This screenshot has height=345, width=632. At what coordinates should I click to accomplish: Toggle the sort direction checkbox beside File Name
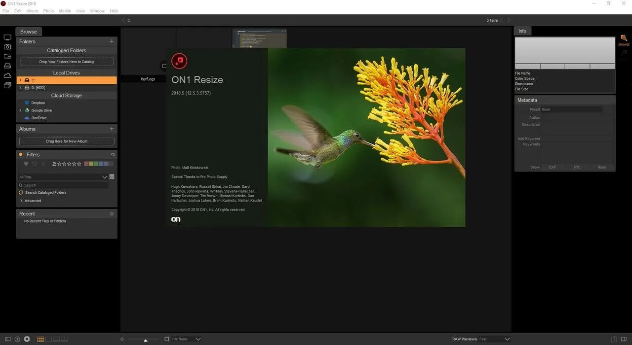click(x=167, y=339)
